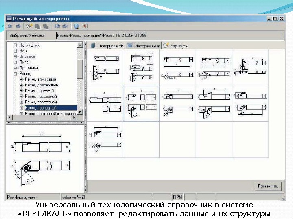Maximize the Режущий инструмент window
This screenshot has width=293, height=219.
click(x=275, y=19)
